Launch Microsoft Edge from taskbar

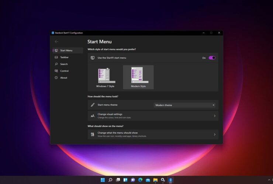pyautogui.click(x=140, y=180)
